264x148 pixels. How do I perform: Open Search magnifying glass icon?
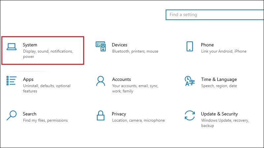(x=12, y=115)
